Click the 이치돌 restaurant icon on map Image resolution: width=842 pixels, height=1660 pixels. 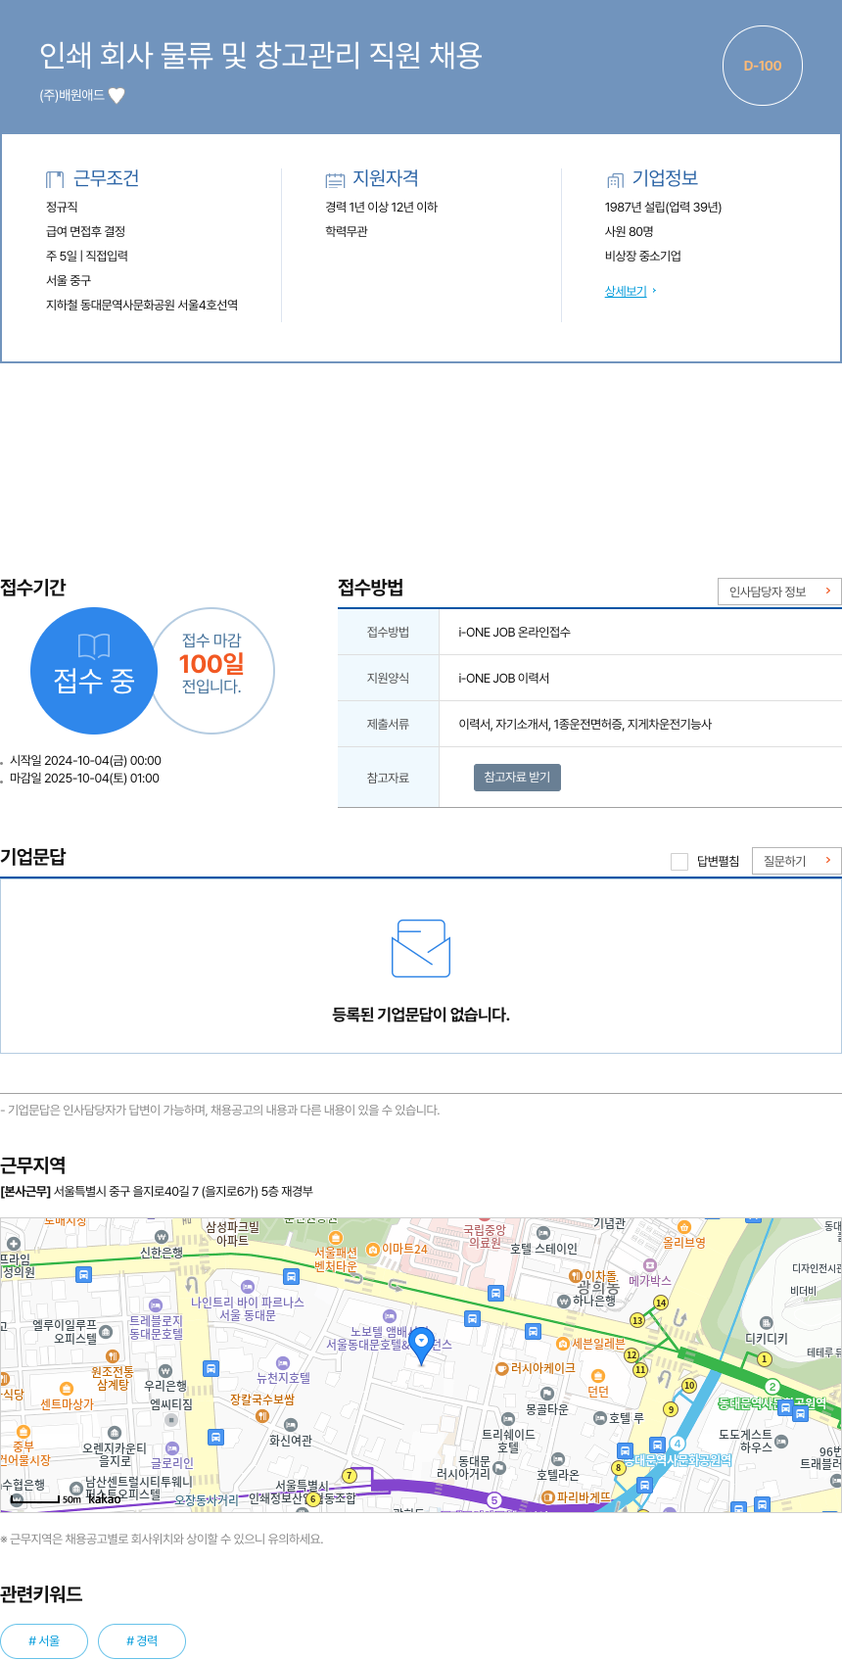(576, 1275)
